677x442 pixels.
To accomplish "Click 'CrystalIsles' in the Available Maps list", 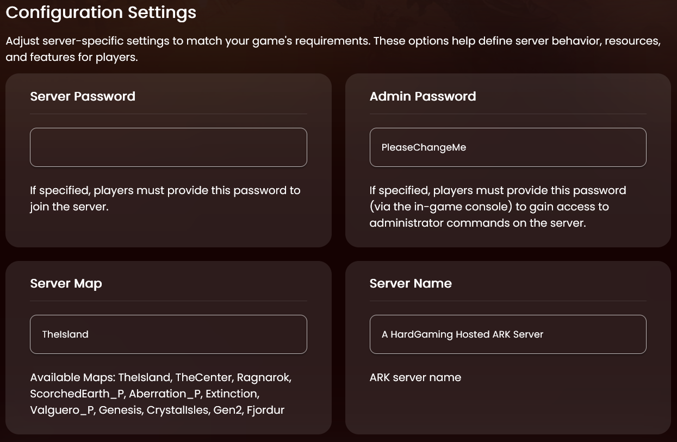I will point(177,410).
